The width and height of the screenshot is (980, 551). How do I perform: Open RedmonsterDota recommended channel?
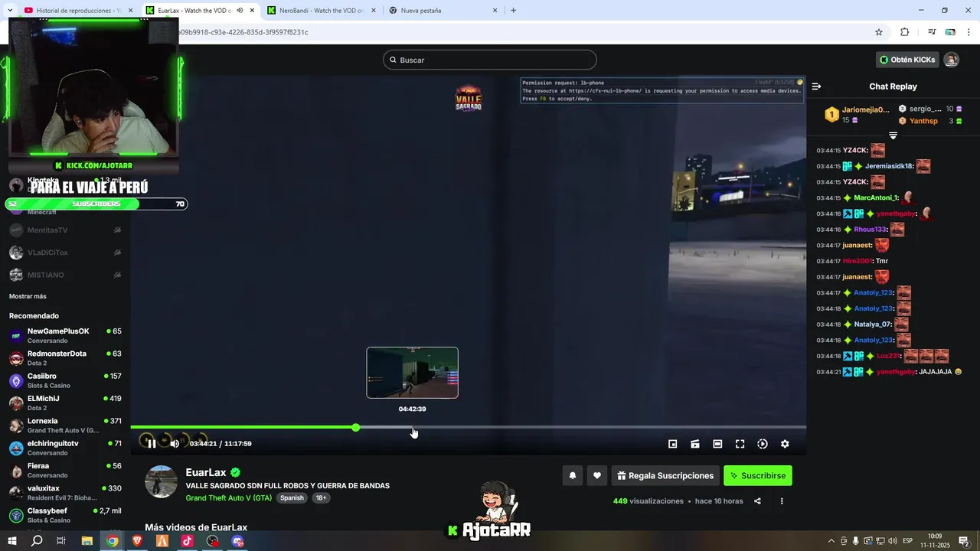[x=65, y=358]
